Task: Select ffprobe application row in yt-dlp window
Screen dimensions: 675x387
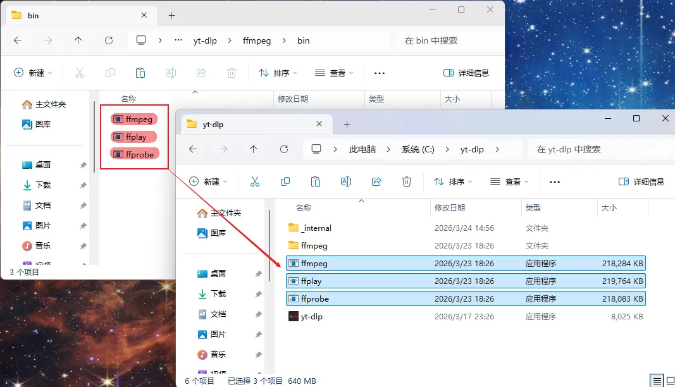Action: point(466,298)
